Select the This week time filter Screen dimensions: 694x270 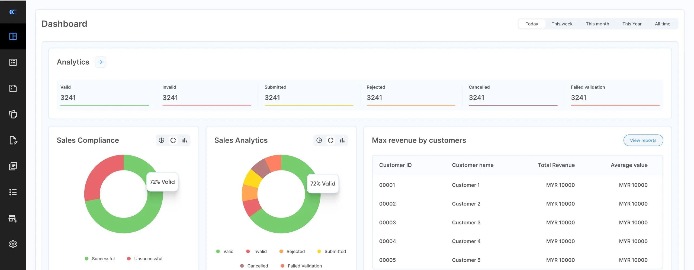562,24
